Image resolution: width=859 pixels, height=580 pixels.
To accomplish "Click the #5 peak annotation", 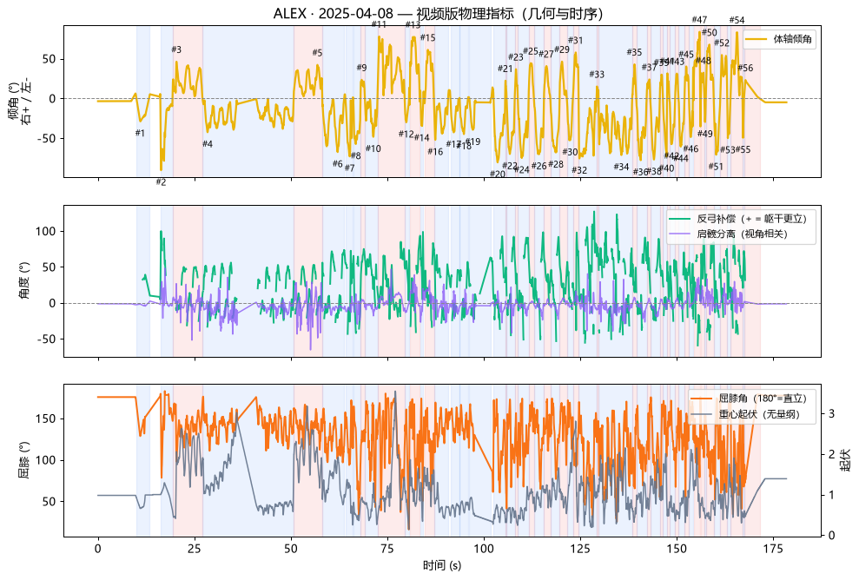I will pyautogui.click(x=317, y=53).
